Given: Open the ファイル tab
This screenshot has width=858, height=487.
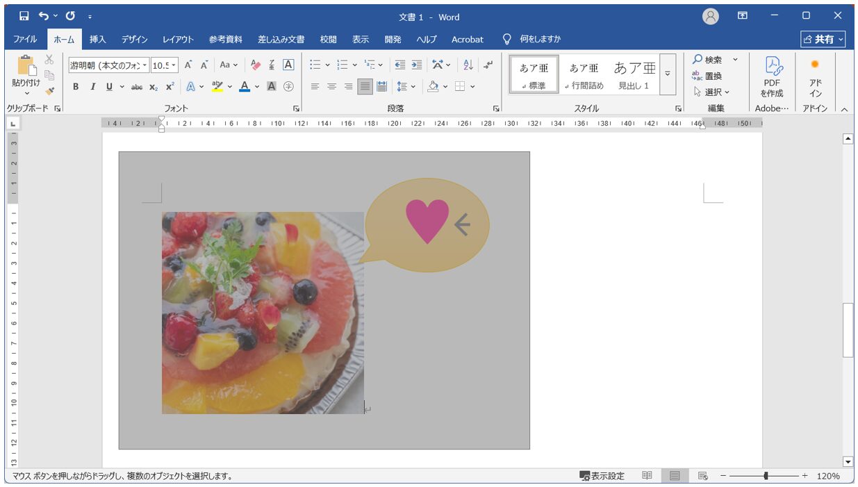Looking at the screenshot, I should pyautogui.click(x=25, y=40).
